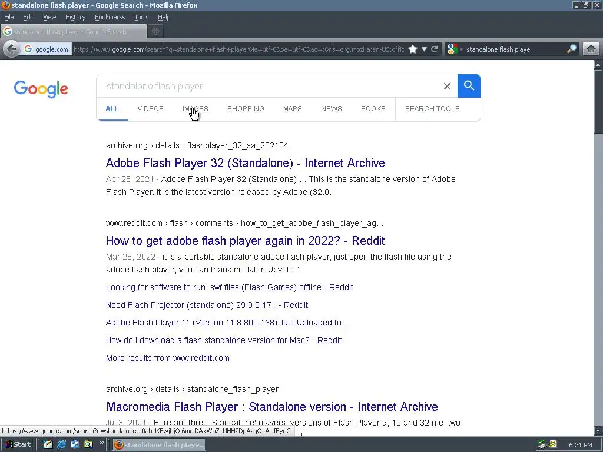This screenshot has height=452, width=603.
Task: Open a new tab with plus button
Action: pos(155,32)
